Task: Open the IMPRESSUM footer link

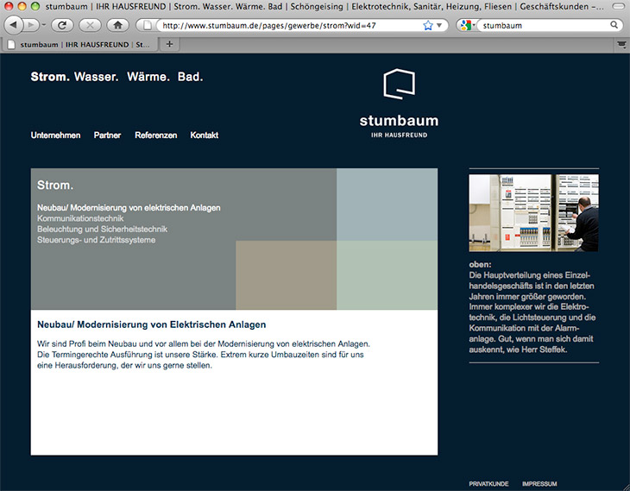Action: pyautogui.click(x=539, y=484)
